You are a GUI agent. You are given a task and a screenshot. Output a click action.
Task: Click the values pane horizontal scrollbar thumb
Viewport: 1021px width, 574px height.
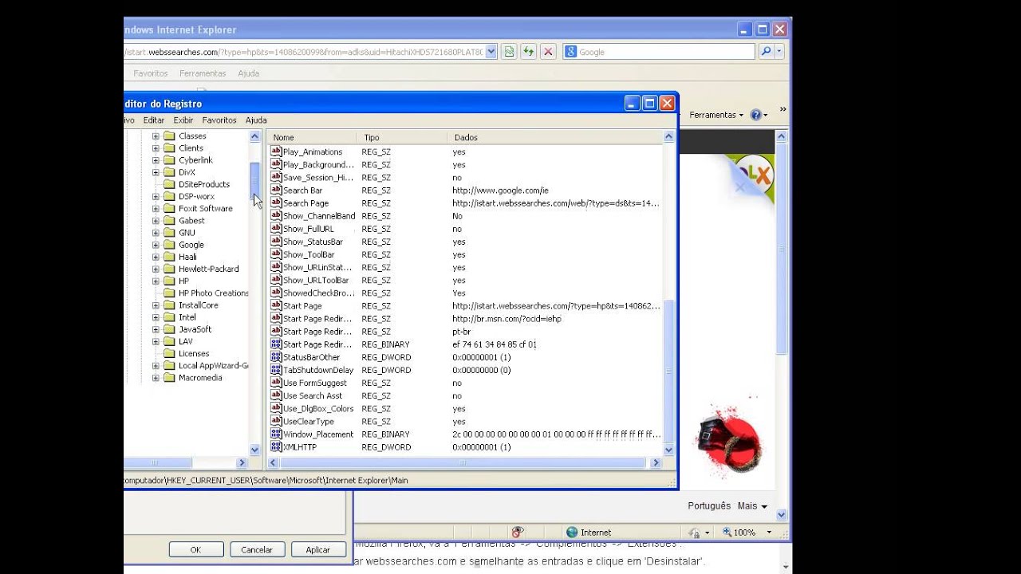463,462
